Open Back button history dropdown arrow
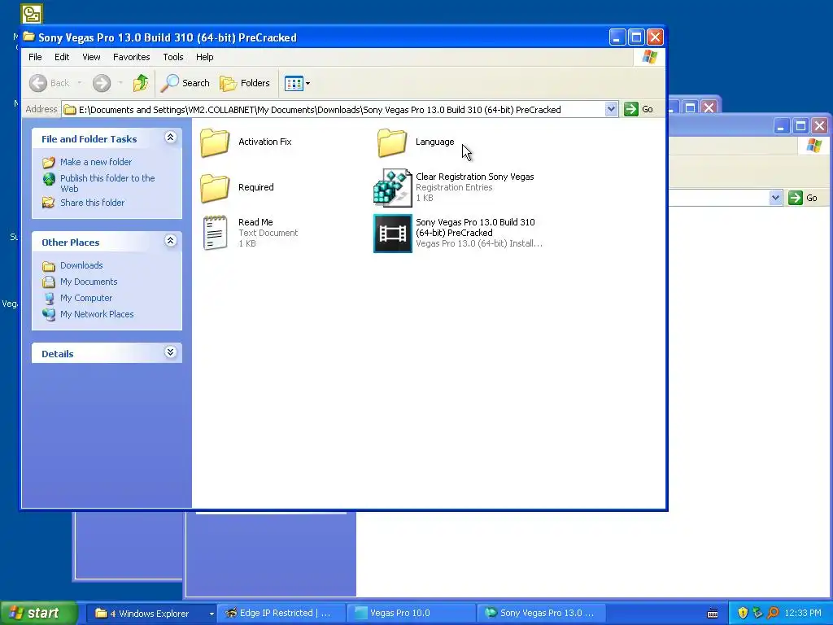 click(x=80, y=83)
